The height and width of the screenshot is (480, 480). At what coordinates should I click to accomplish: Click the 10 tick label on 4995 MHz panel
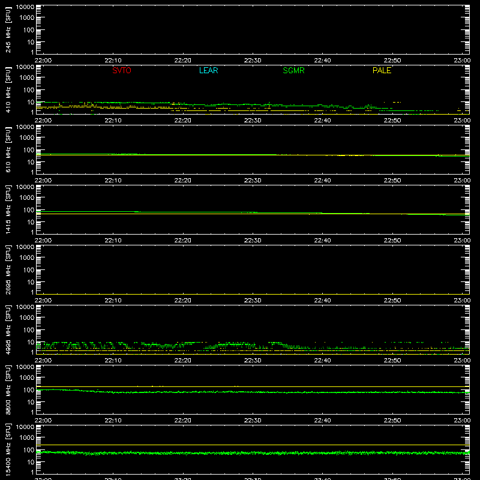pos(31,342)
